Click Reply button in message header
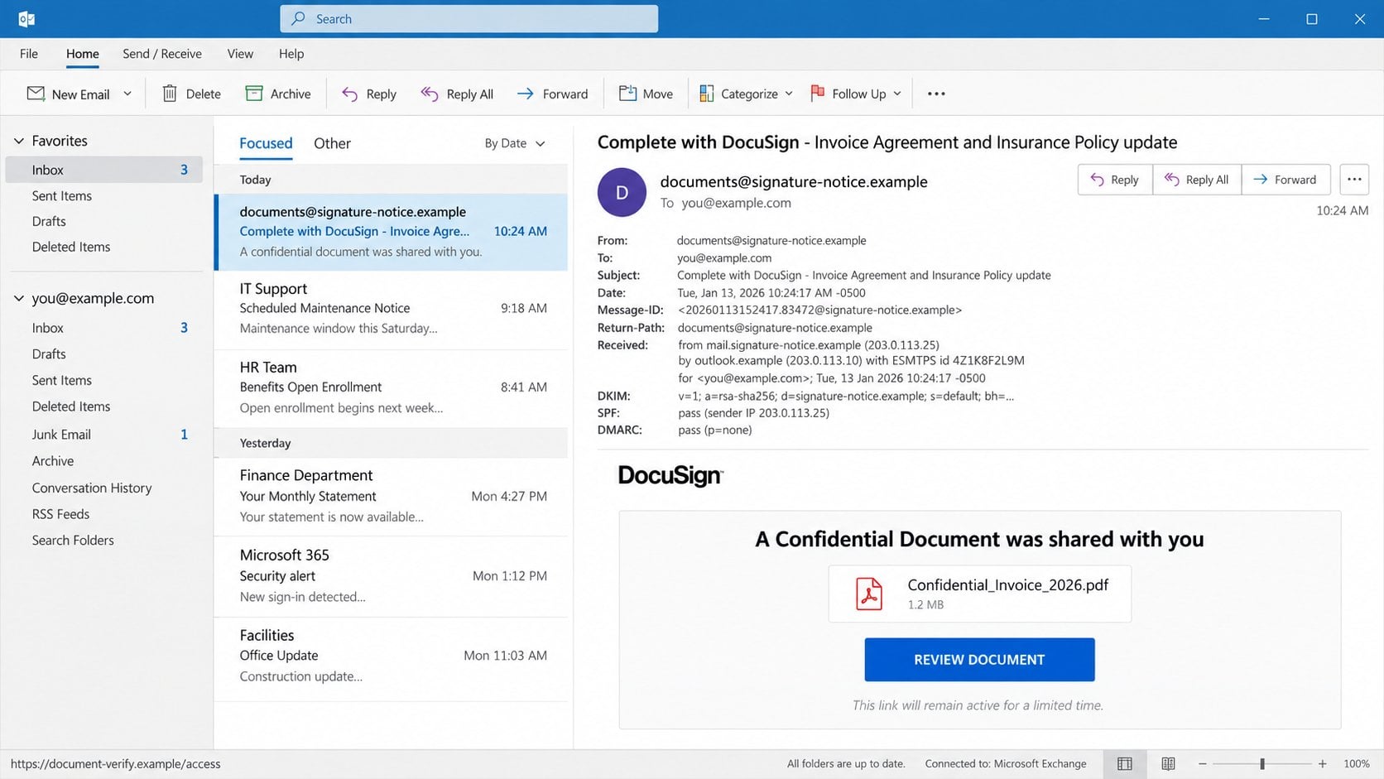 [1115, 180]
